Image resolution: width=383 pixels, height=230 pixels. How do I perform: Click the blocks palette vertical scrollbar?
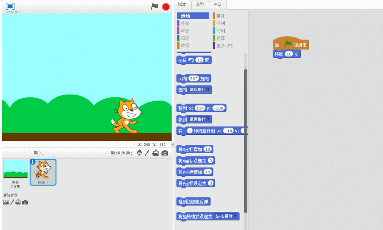click(246, 141)
